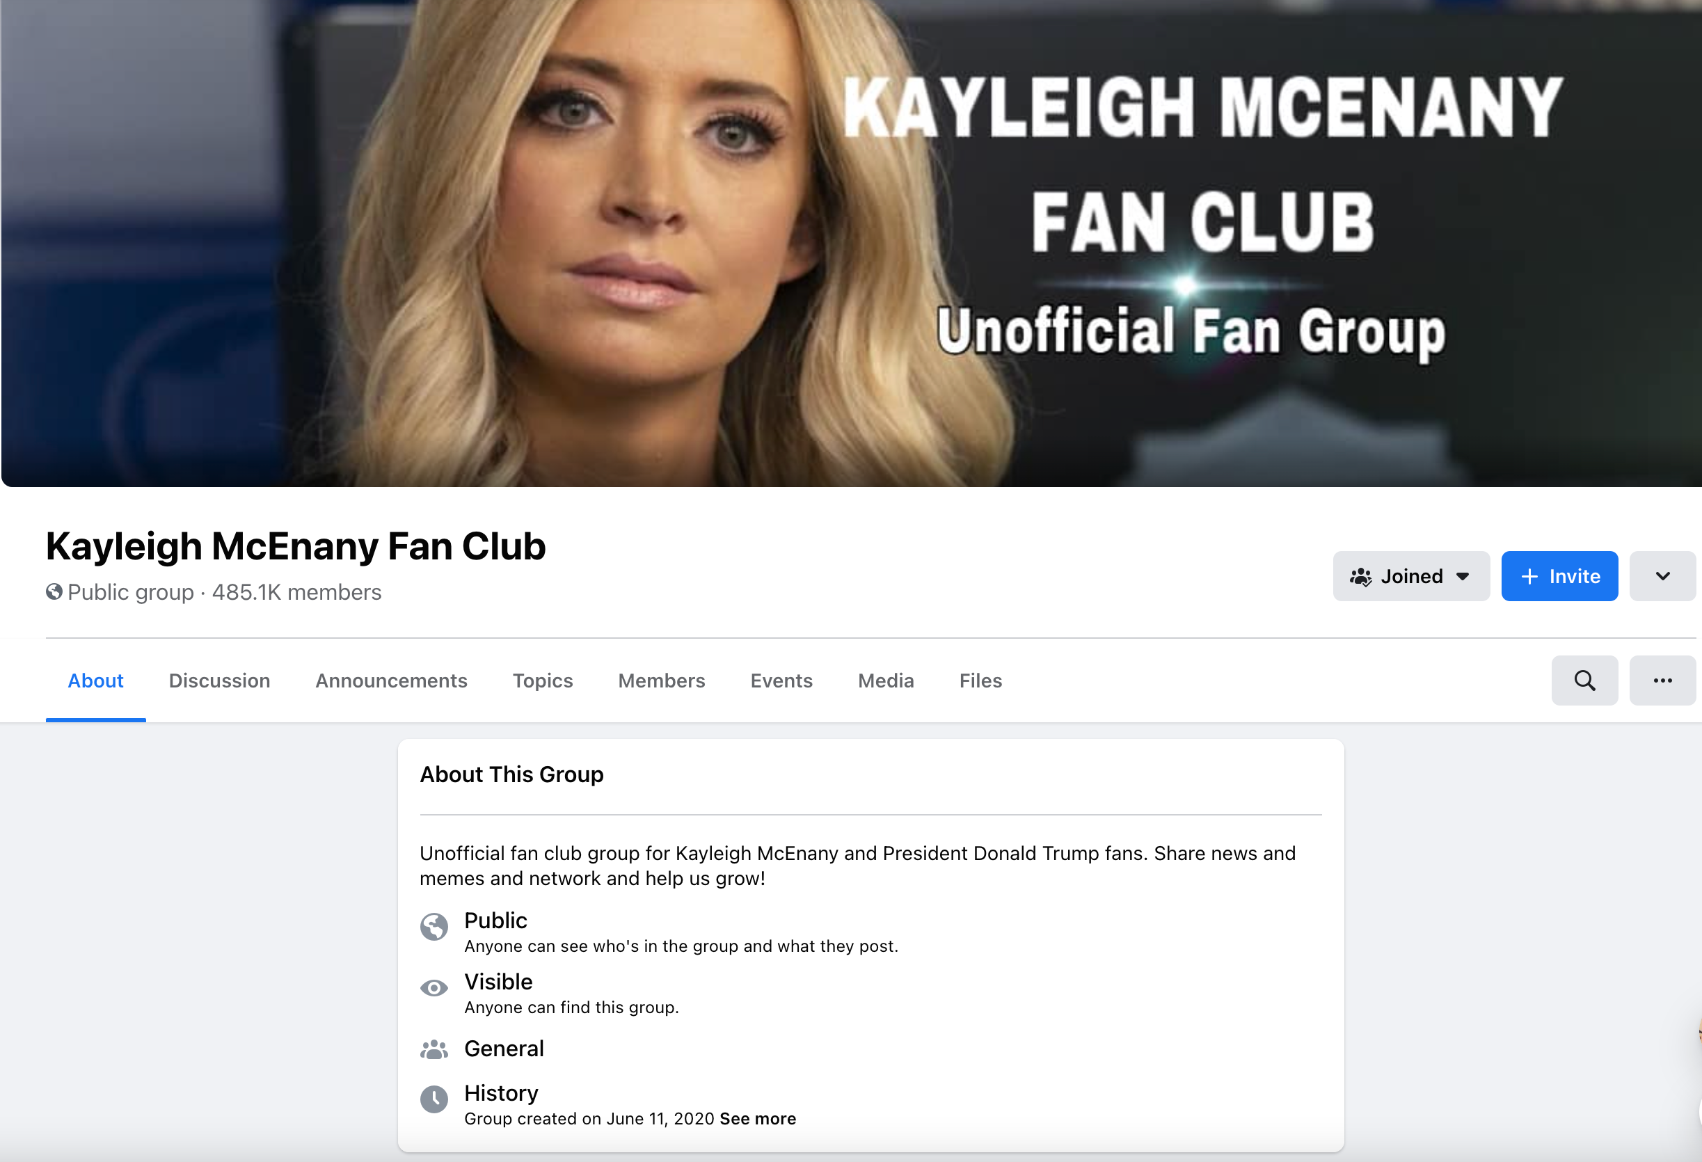Screen dimensions: 1702x1162
Task: Expand the chevron menu next to Invite
Action: [x=1662, y=576]
